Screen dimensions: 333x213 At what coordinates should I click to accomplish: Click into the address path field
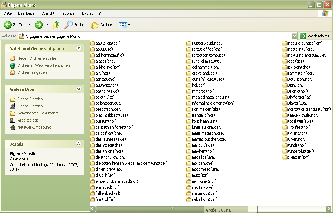click(156, 36)
